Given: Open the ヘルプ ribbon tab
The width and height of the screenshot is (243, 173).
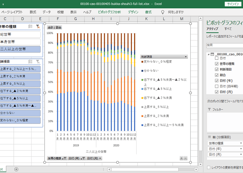Looking at the screenshot, I should [87, 12].
